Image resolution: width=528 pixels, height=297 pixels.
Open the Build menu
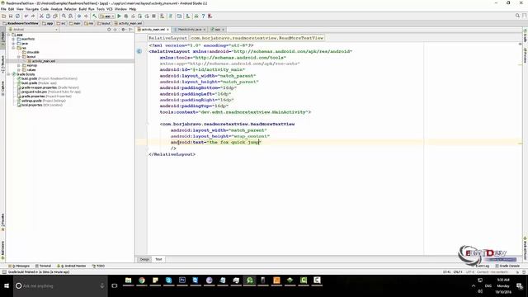(82, 9)
